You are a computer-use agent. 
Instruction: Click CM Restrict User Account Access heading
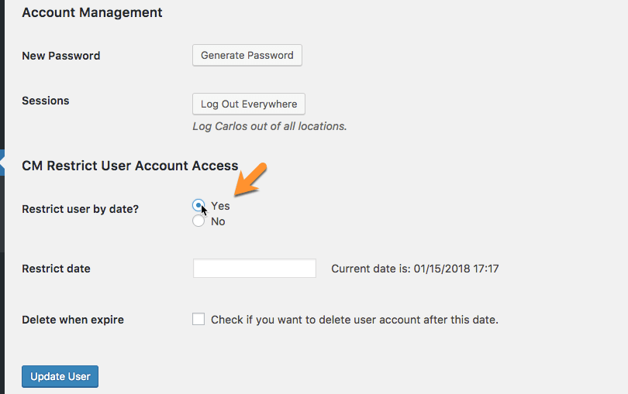129,166
